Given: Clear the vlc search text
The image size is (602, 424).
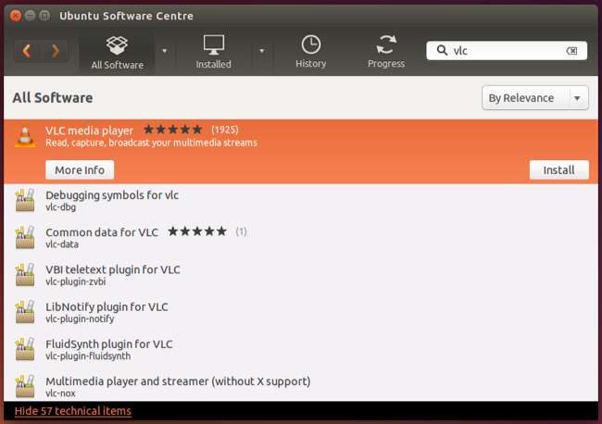Looking at the screenshot, I should pos(571,51).
